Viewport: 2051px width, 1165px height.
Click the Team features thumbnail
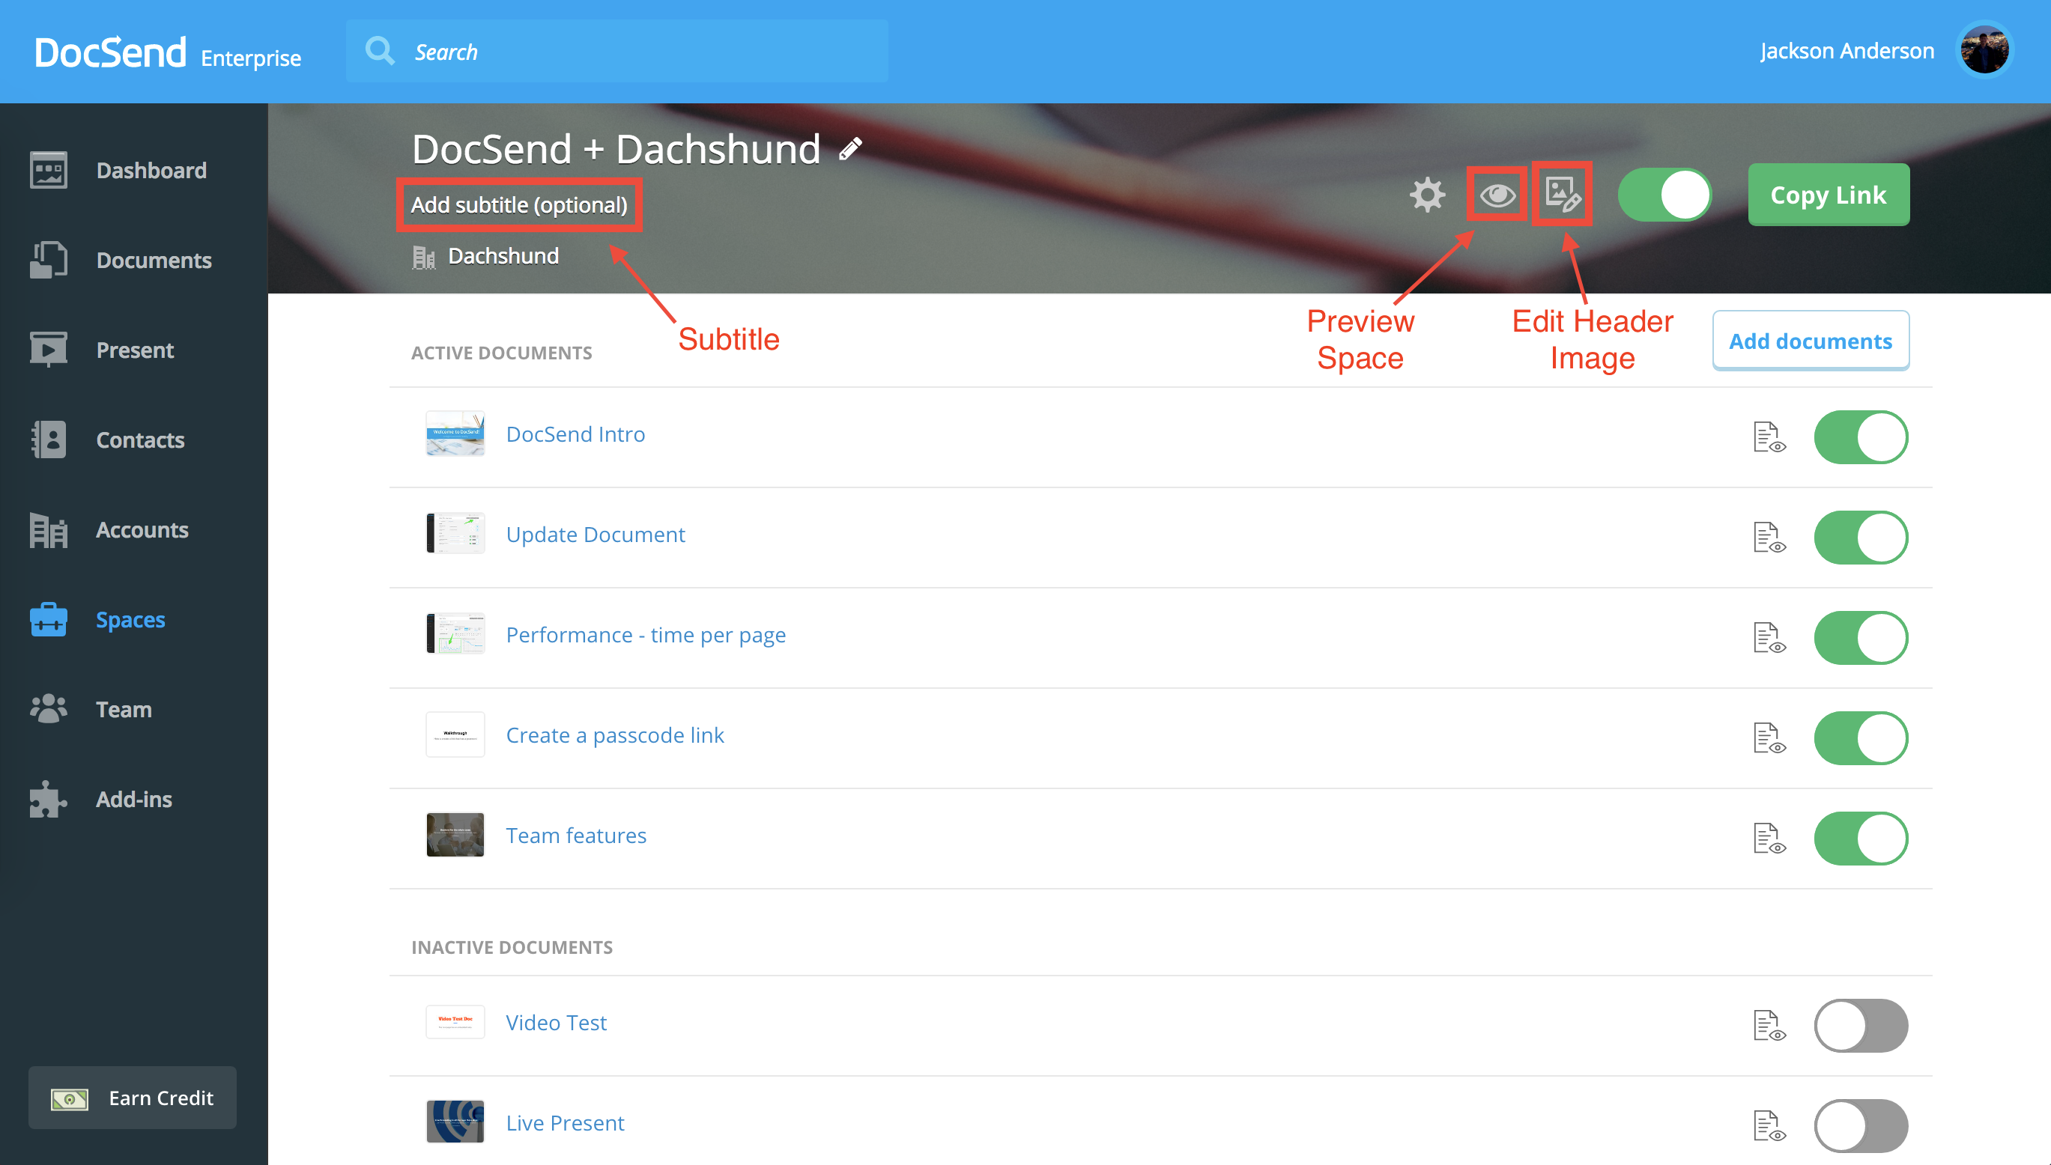coord(455,836)
